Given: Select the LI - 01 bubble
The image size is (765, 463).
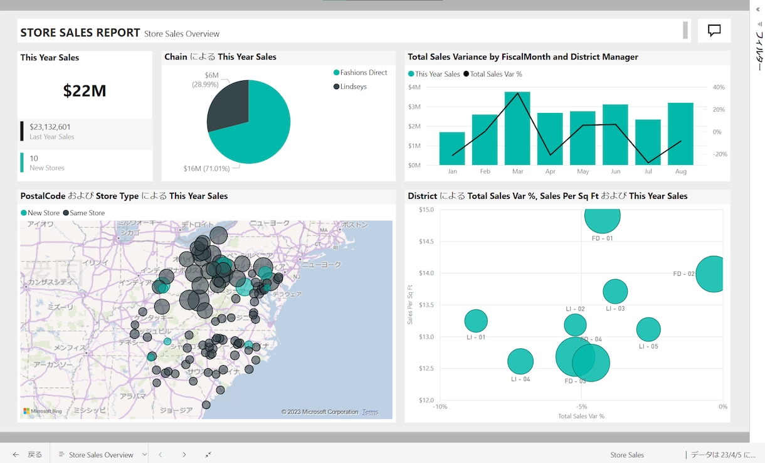Looking at the screenshot, I should tap(476, 321).
